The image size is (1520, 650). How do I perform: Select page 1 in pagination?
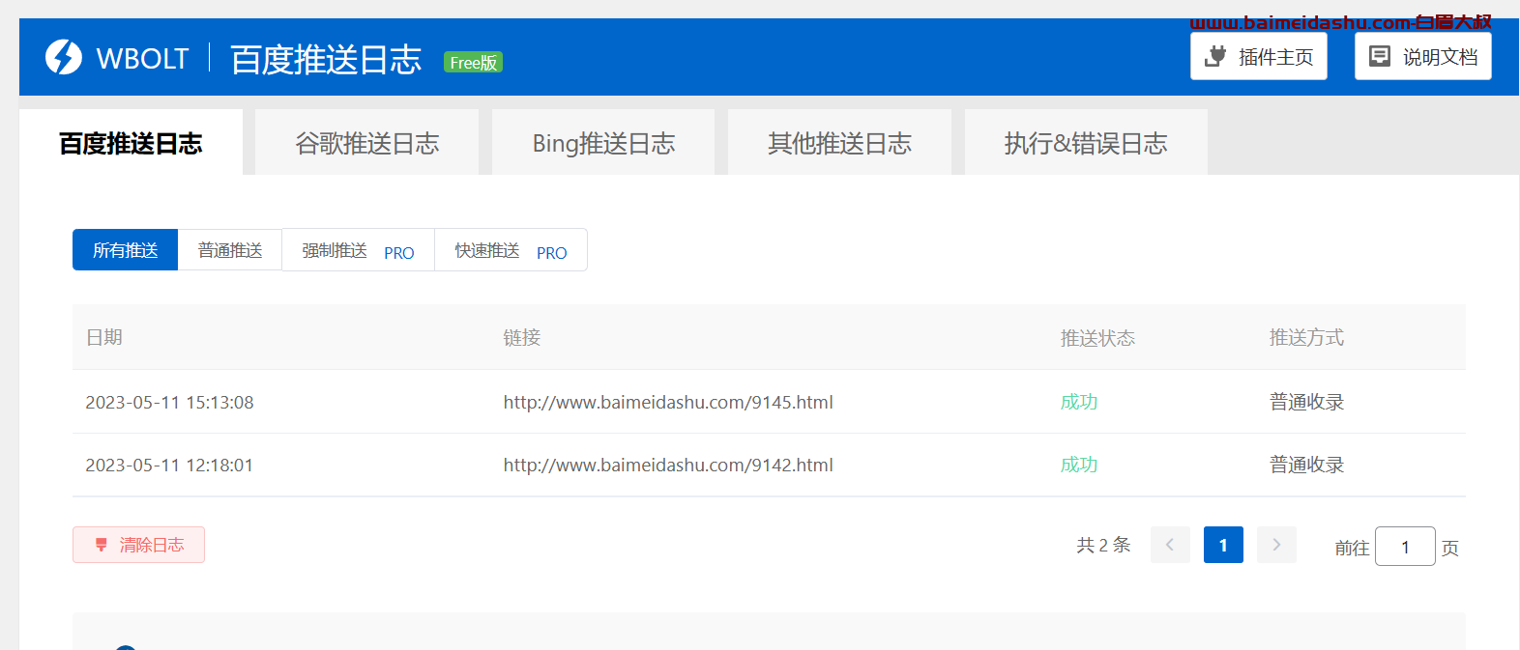[x=1223, y=545]
